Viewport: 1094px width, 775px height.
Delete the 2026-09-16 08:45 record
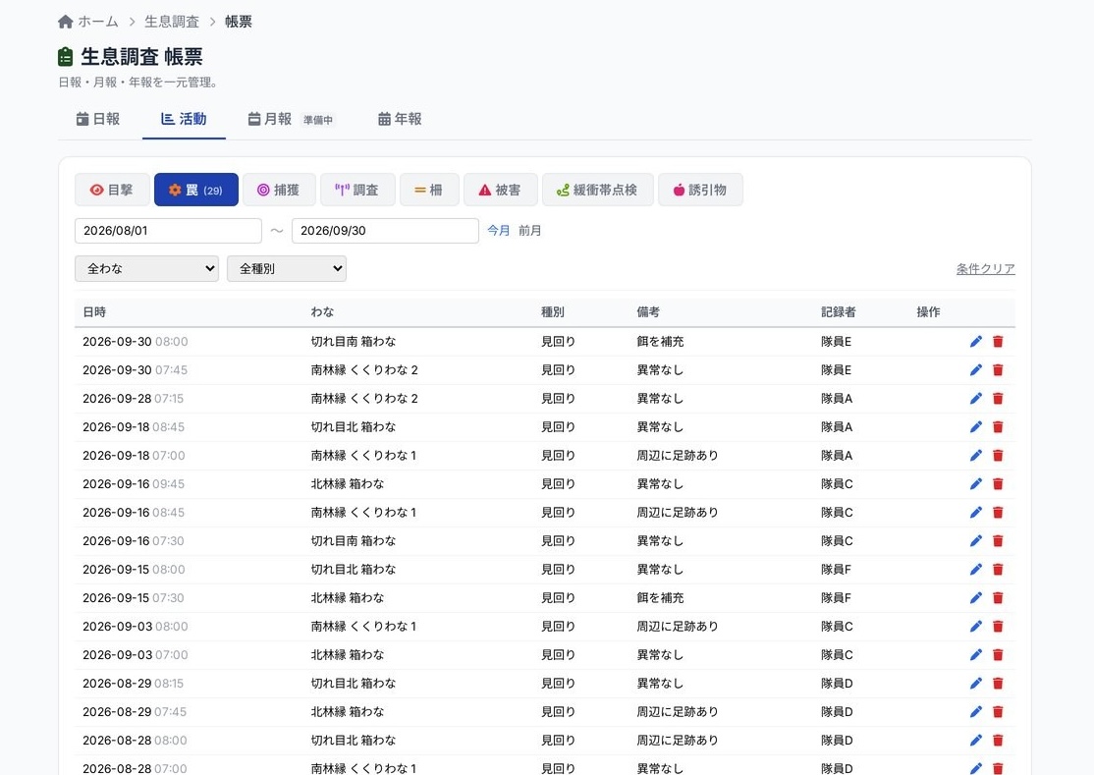998,512
